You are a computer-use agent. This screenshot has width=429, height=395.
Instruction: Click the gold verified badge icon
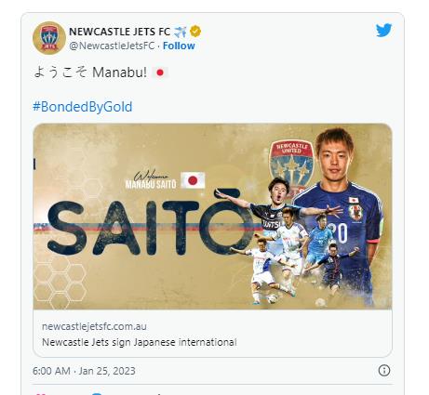[195, 32]
